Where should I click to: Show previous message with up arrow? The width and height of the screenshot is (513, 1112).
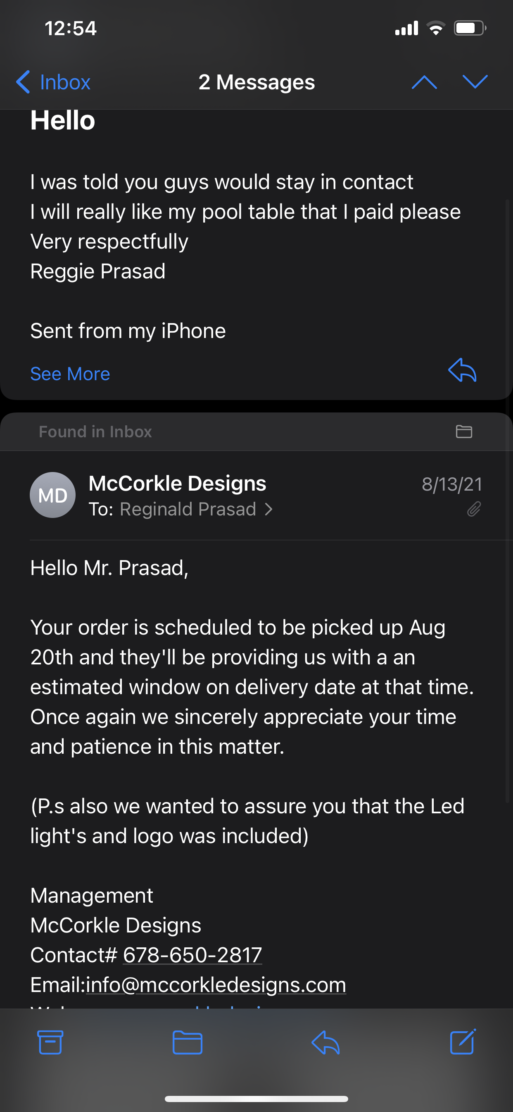tap(424, 81)
